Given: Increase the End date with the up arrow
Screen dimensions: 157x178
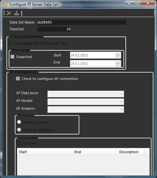Looking at the screenshot, I should (x=118, y=62).
